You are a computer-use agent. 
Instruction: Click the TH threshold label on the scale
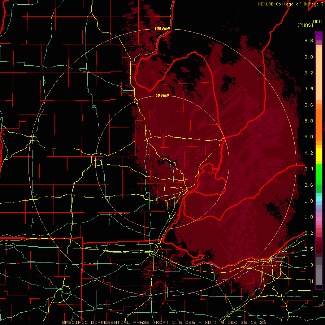310,281
